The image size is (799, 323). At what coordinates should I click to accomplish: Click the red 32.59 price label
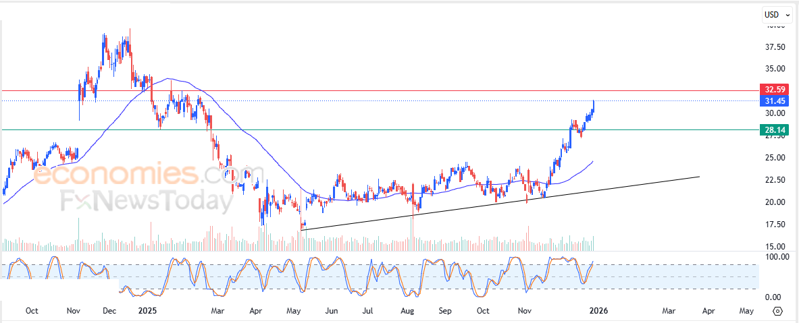[775, 90]
